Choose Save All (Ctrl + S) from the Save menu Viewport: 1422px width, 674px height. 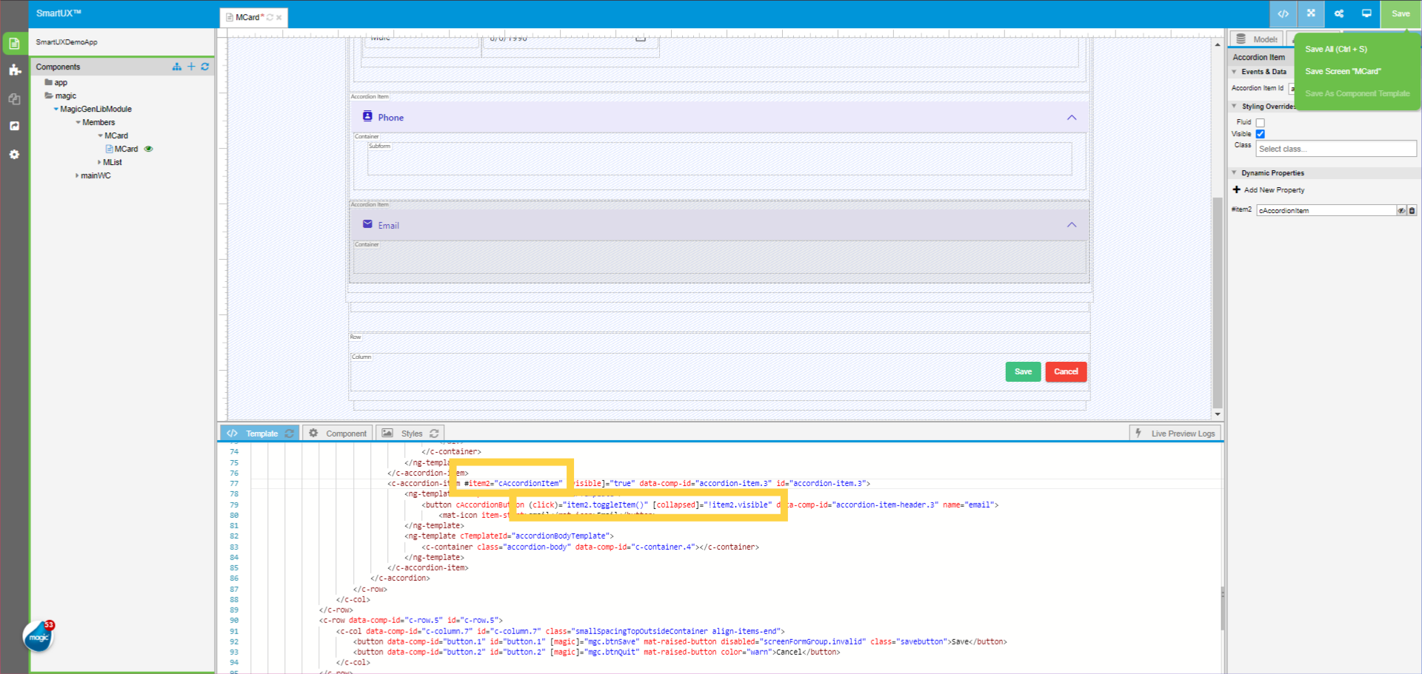click(x=1335, y=49)
